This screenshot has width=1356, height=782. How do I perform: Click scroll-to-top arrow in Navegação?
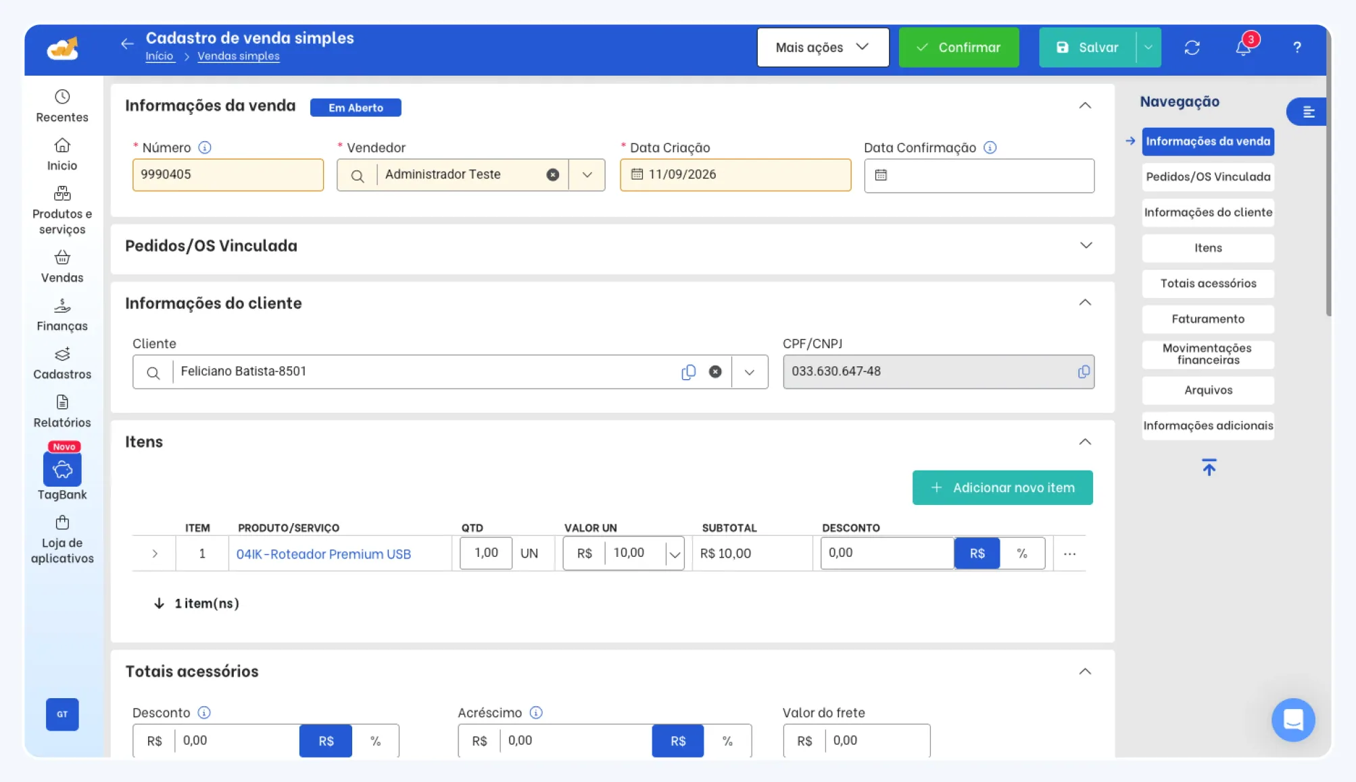pos(1209,467)
